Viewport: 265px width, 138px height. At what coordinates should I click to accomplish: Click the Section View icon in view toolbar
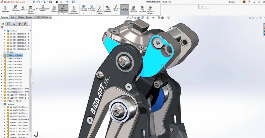[x=139, y=18]
